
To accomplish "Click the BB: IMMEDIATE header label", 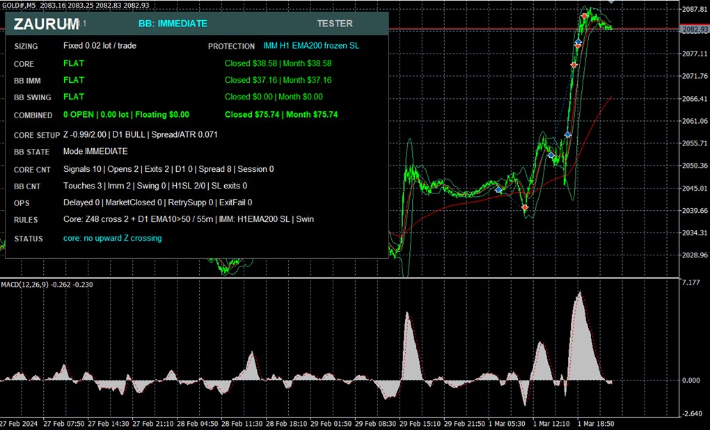I will click(x=173, y=24).
